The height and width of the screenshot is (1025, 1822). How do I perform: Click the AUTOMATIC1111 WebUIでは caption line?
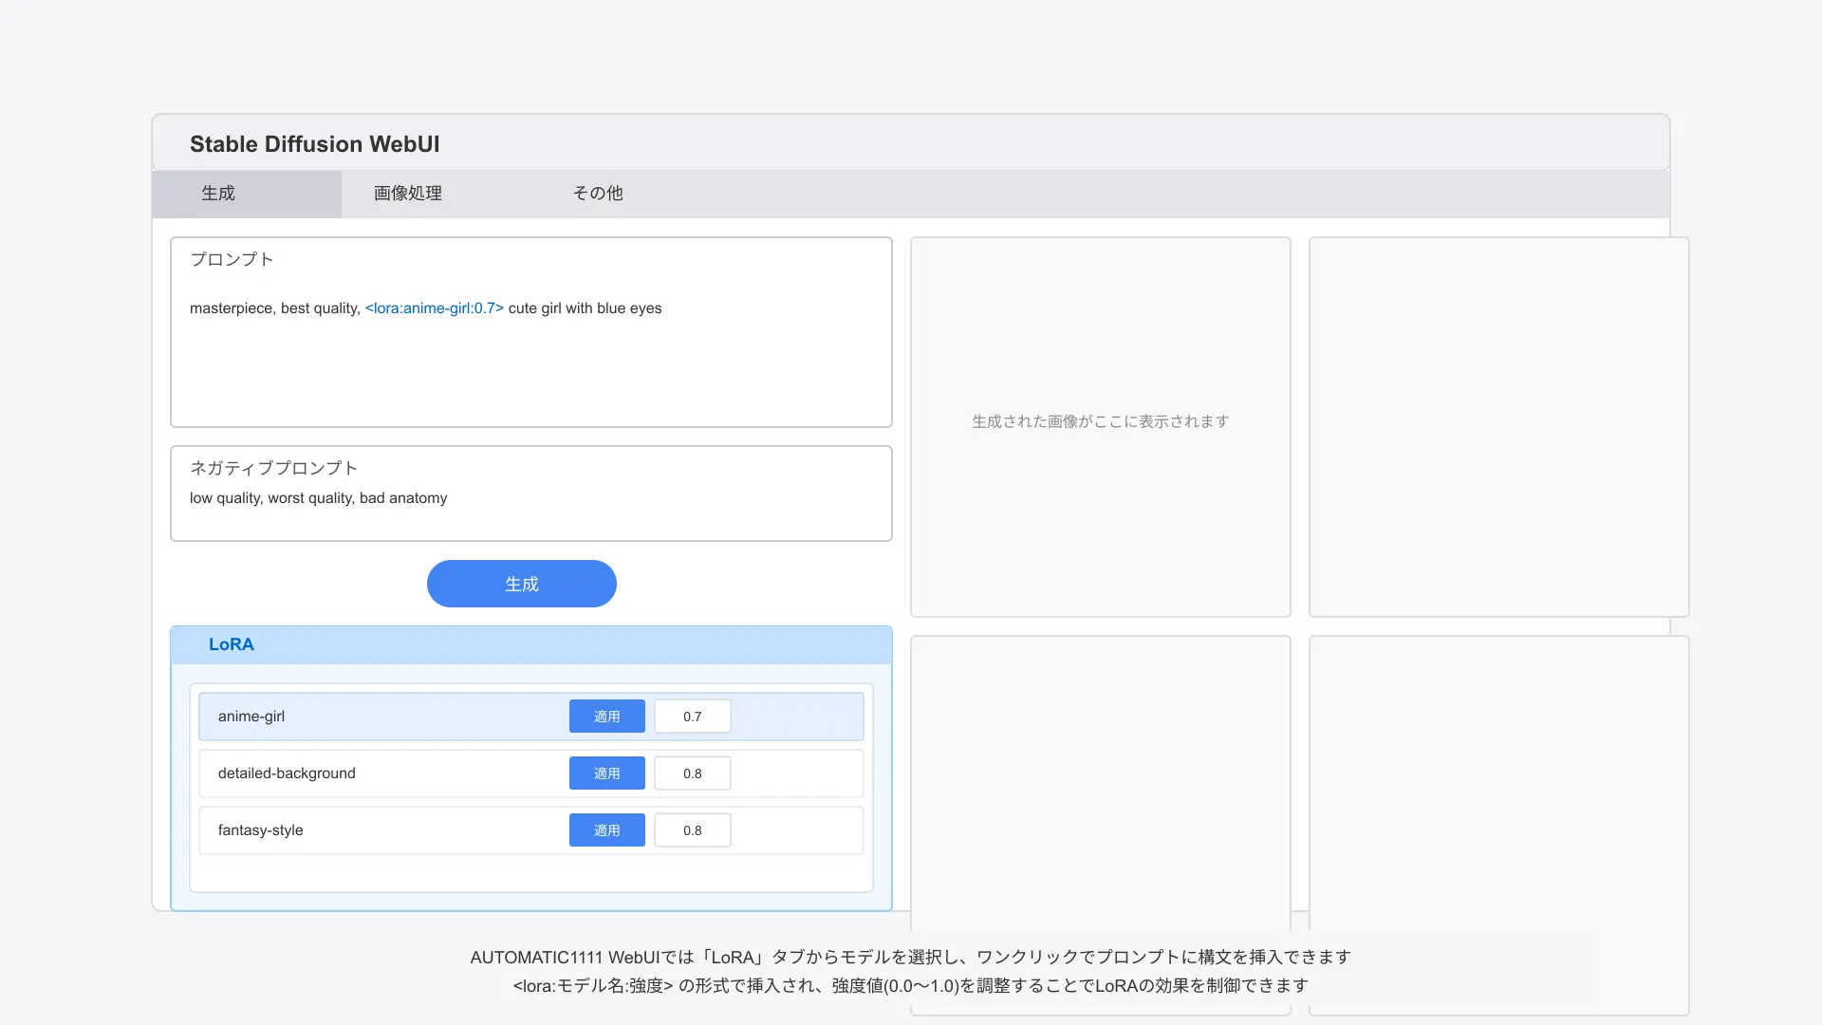[911, 958]
